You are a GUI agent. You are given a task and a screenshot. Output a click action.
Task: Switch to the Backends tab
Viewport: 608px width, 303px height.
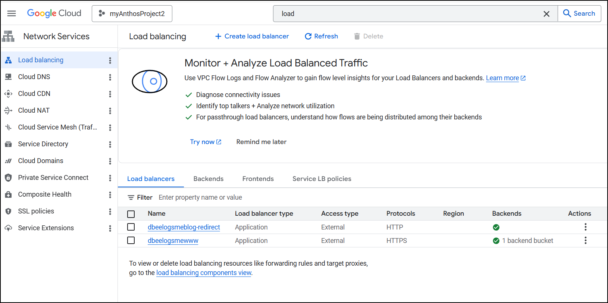click(208, 179)
